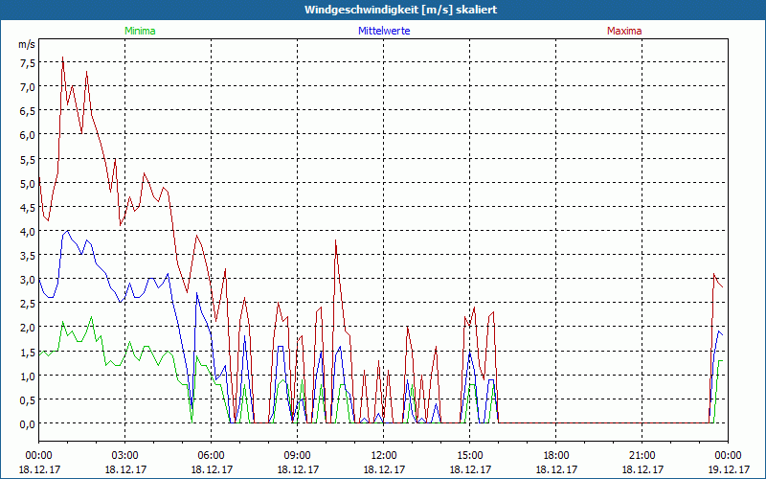Click the 1,5 y-axis value

click(28, 352)
